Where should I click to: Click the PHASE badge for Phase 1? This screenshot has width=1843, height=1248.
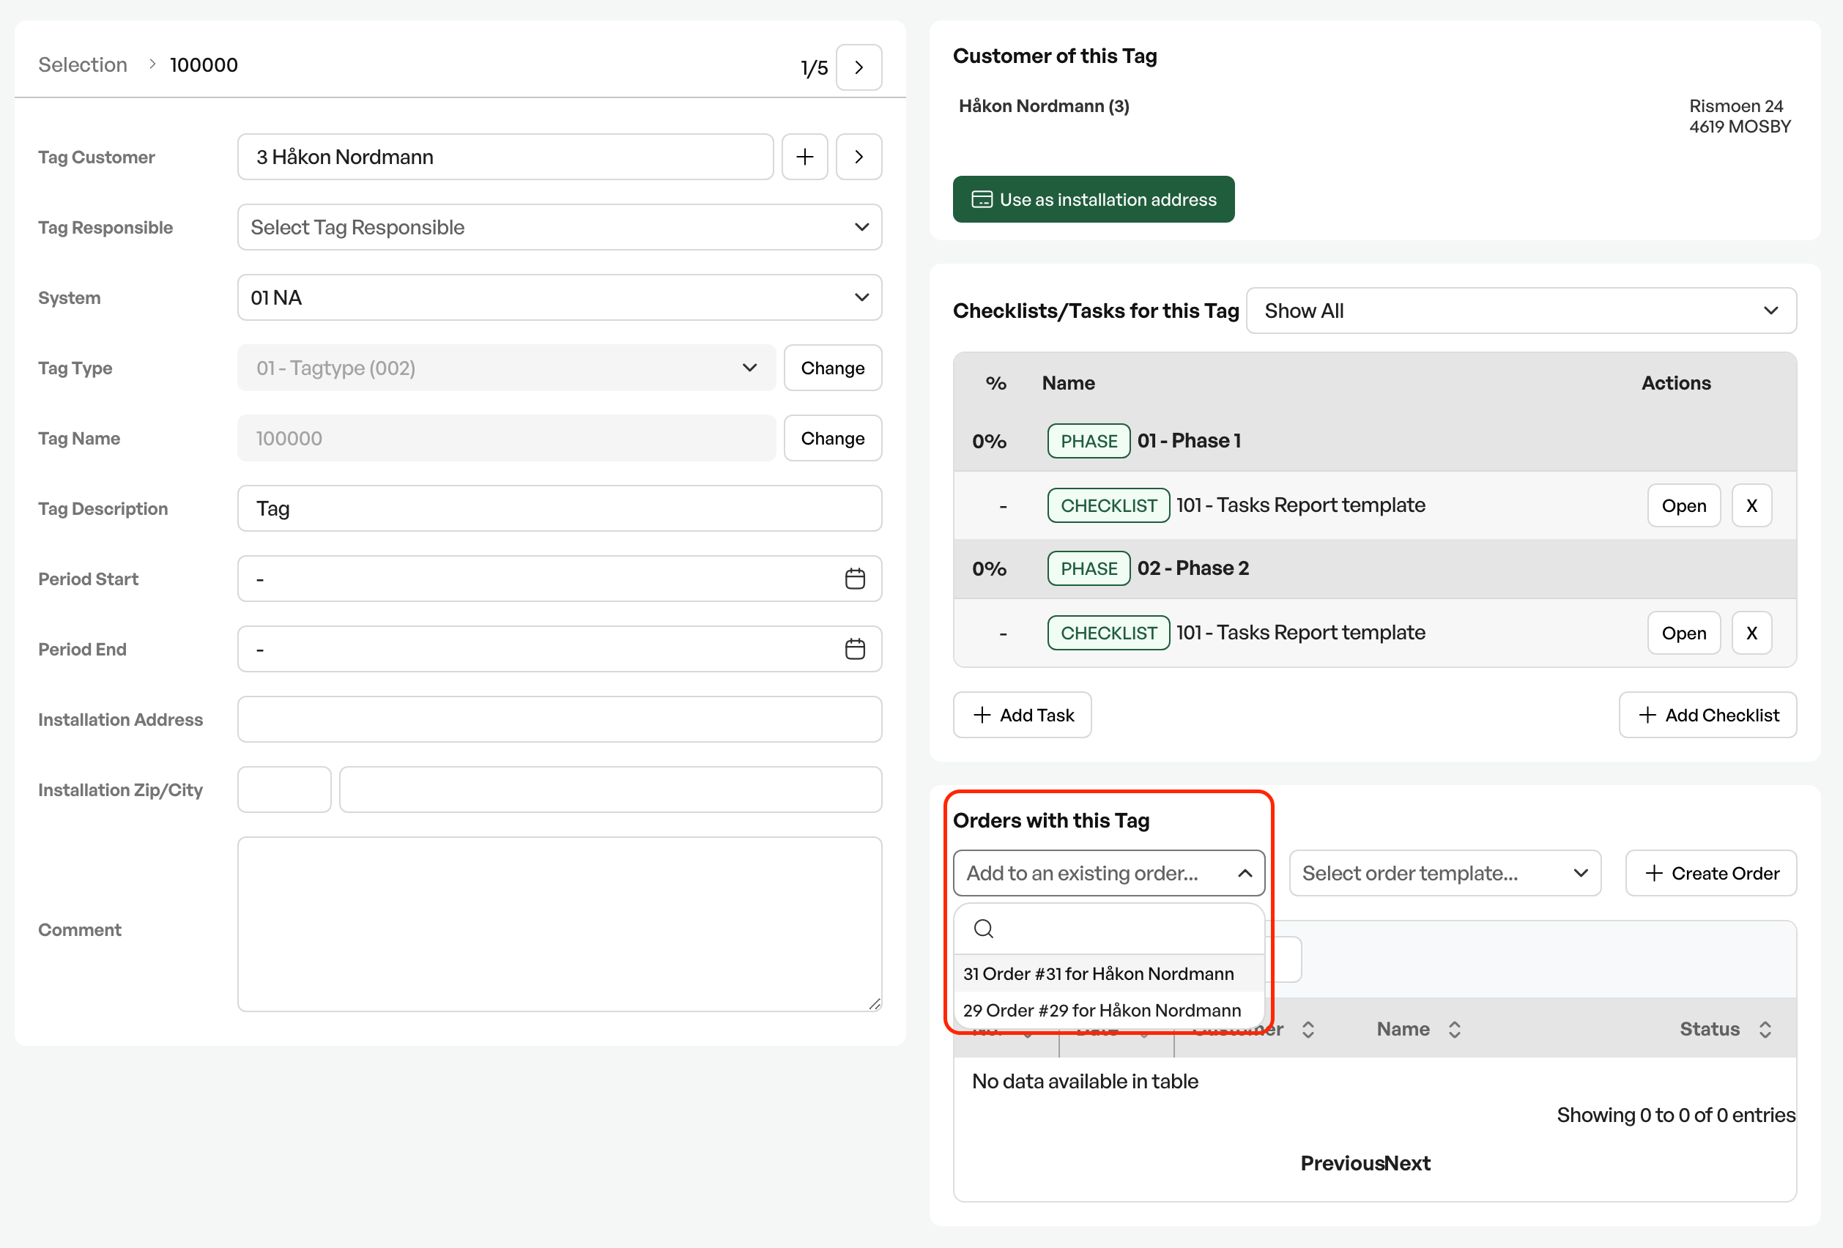(x=1089, y=441)
